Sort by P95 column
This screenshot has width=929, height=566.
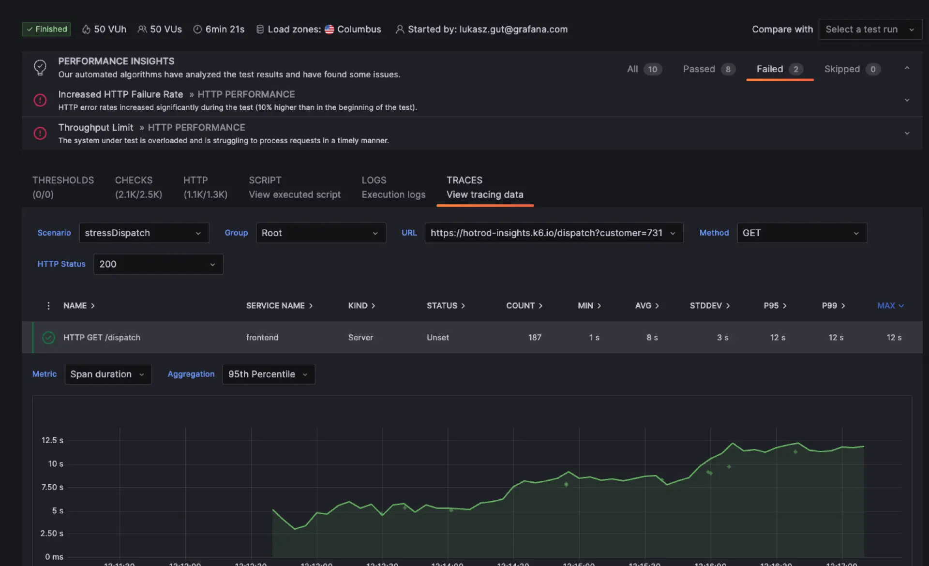coord(775,306)
